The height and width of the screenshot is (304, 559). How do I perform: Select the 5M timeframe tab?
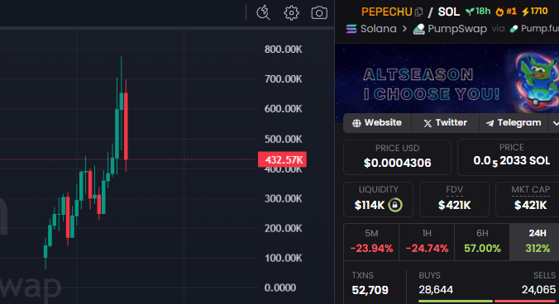(371, 242)
